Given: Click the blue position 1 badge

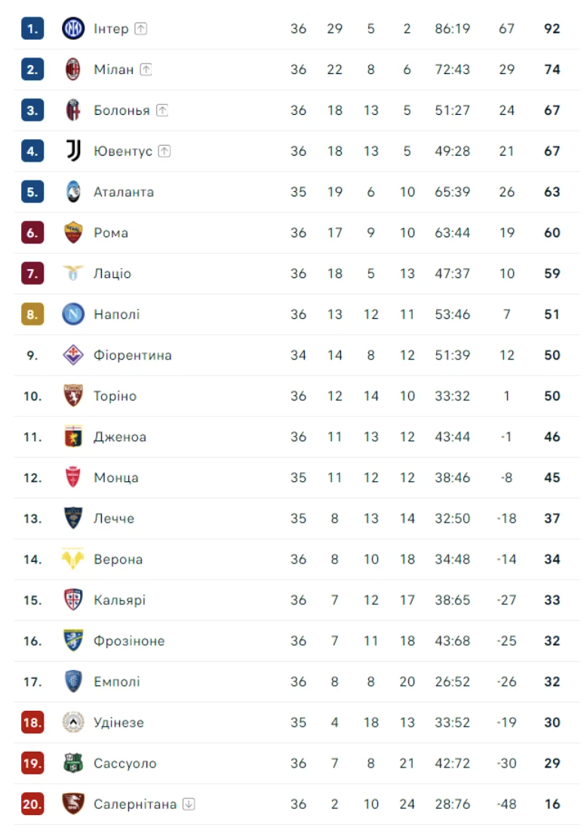Looking at the screenshot, I should pyautogui.click(x=32, y=29).
